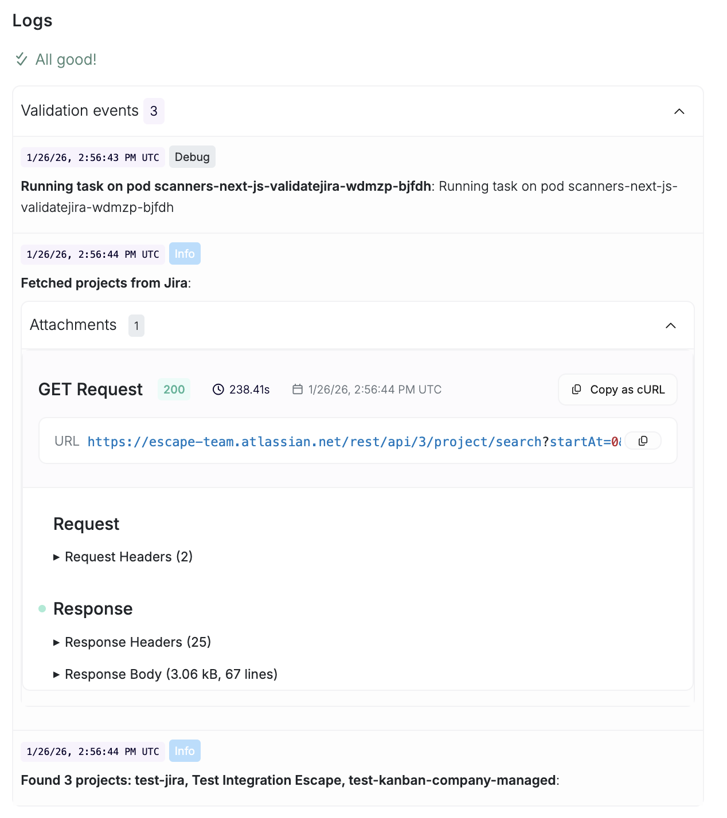Viewport: 727px width, 818px height.
Task: Click the calendar icon next to request timestamp
Action: click(x=298, y=389)
